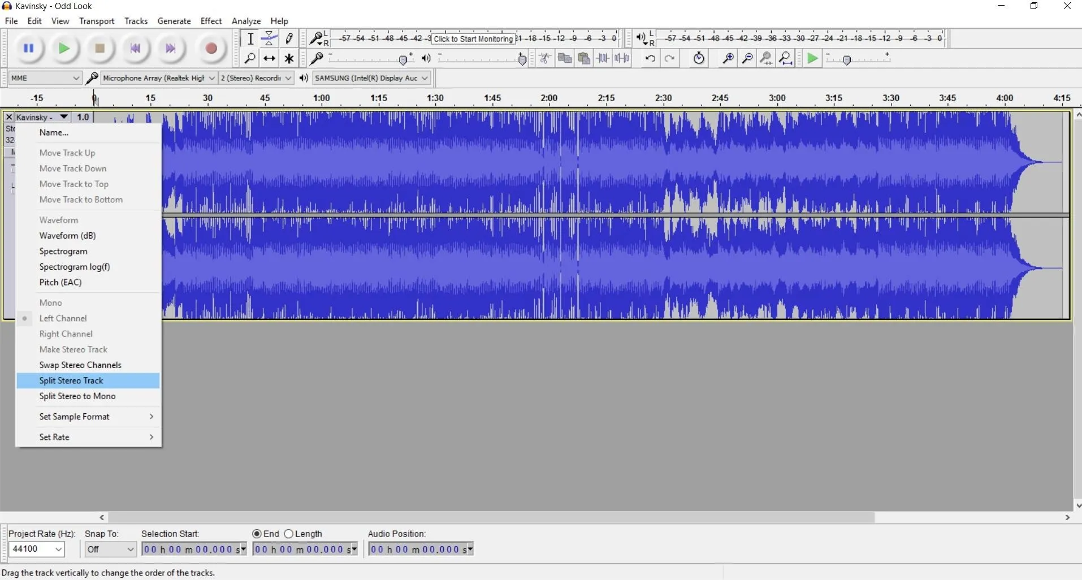Click Fit Selection zoom icon
The image size is (1082, 580).
(767, 58)
